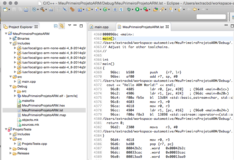Click the Quick Access search field
This screenshot has width=234, height=160.
pyautogui.click(x=211, y=17)
